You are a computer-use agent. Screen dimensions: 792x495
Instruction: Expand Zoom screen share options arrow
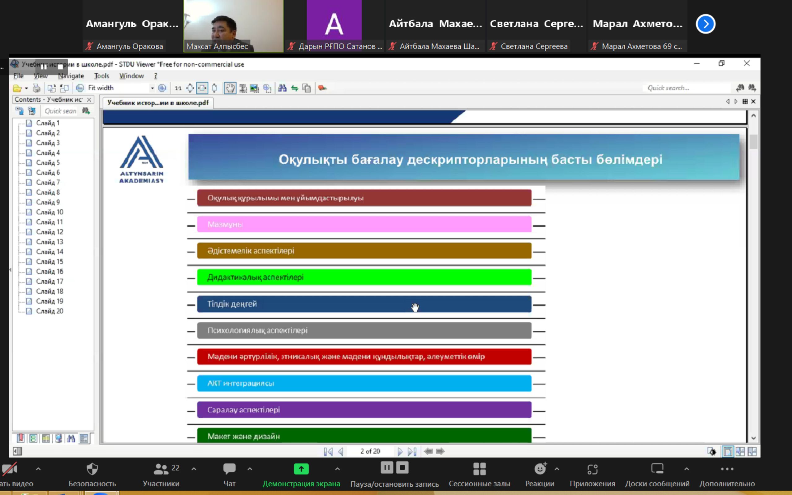338,469
